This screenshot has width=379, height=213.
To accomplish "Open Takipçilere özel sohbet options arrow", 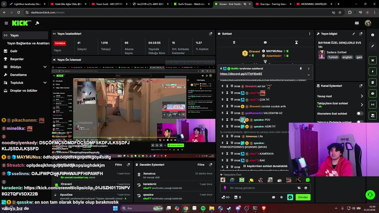I will 362,105.
